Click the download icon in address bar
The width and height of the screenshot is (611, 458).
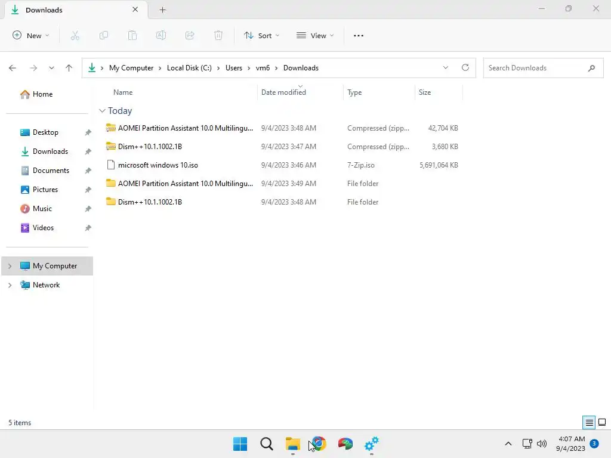pyautogui.click(x=91, y=68)
